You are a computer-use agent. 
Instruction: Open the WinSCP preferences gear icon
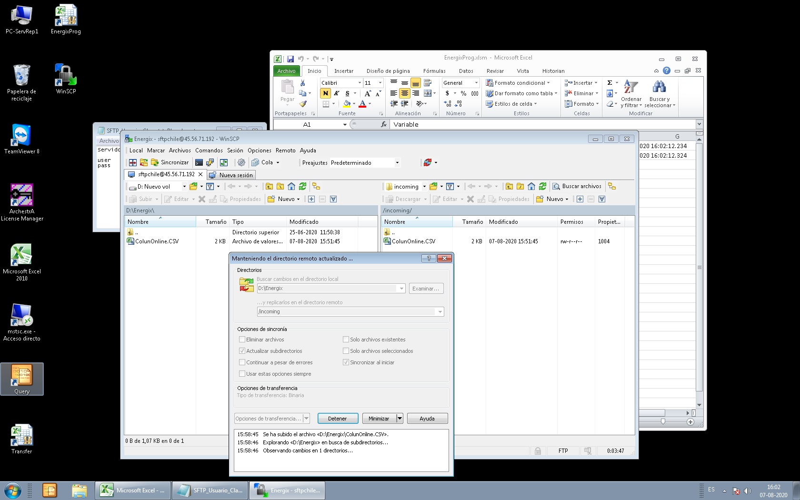(241, 162)
